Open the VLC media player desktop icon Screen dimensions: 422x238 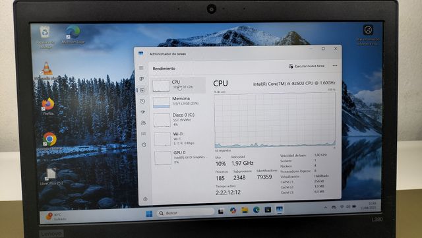point(47,71)
